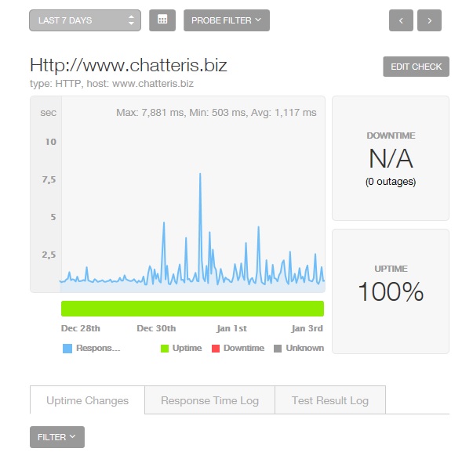Click the green uptime status bar
This screenshot has height=452, width=473.
pos(192,309)
